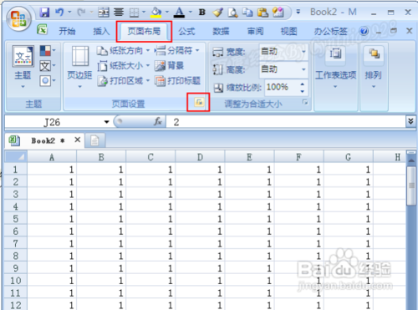Open the 宽度 width 自动 combo box

click(283, 52)
